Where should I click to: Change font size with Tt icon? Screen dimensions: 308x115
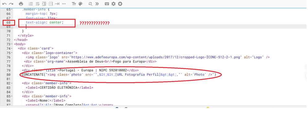coord(74,4)
